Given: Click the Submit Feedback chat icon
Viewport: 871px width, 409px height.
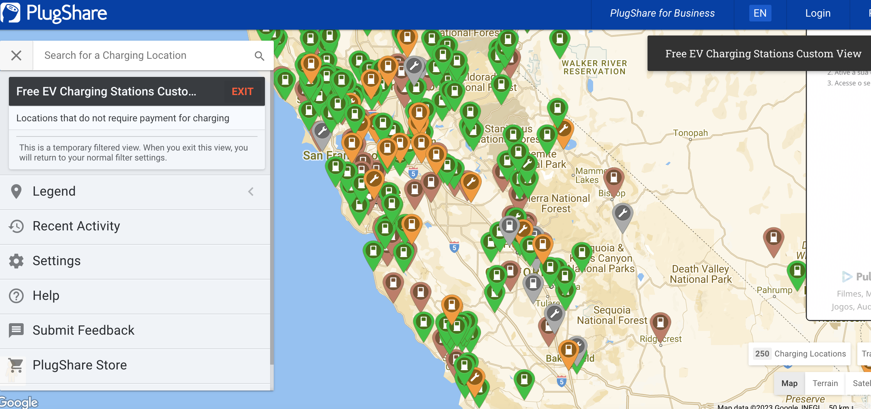Looking at the screenshot, I should point(16,331).
